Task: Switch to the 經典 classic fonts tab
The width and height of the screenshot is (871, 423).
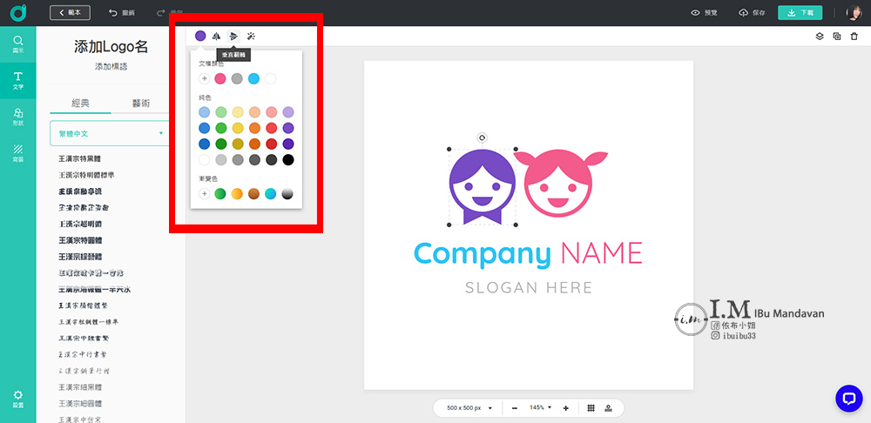Action: coord(80,104)
